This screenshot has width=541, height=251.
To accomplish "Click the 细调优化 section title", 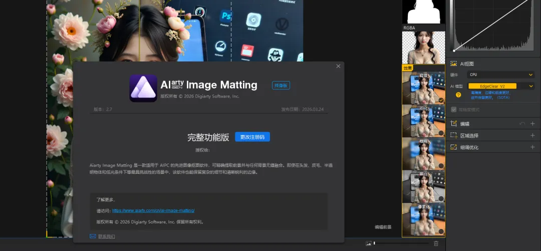I will click(469, 147).
